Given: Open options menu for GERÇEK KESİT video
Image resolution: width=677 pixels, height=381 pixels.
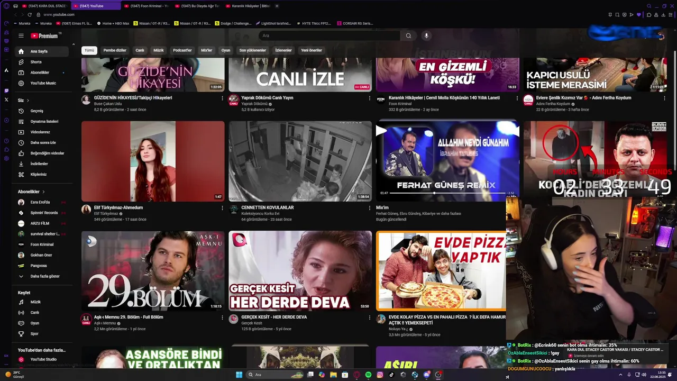Looking at the screenshot, I should coord(369,317).
